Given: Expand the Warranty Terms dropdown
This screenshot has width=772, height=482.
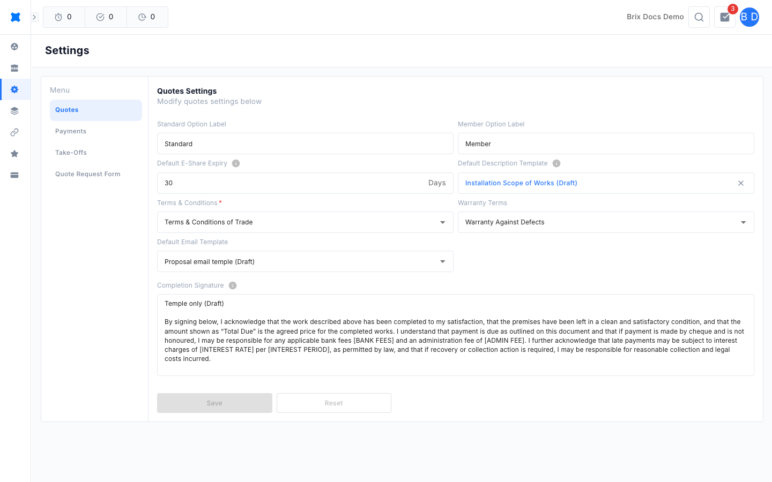Looking at the screenshot, I should tap(606, 222).
